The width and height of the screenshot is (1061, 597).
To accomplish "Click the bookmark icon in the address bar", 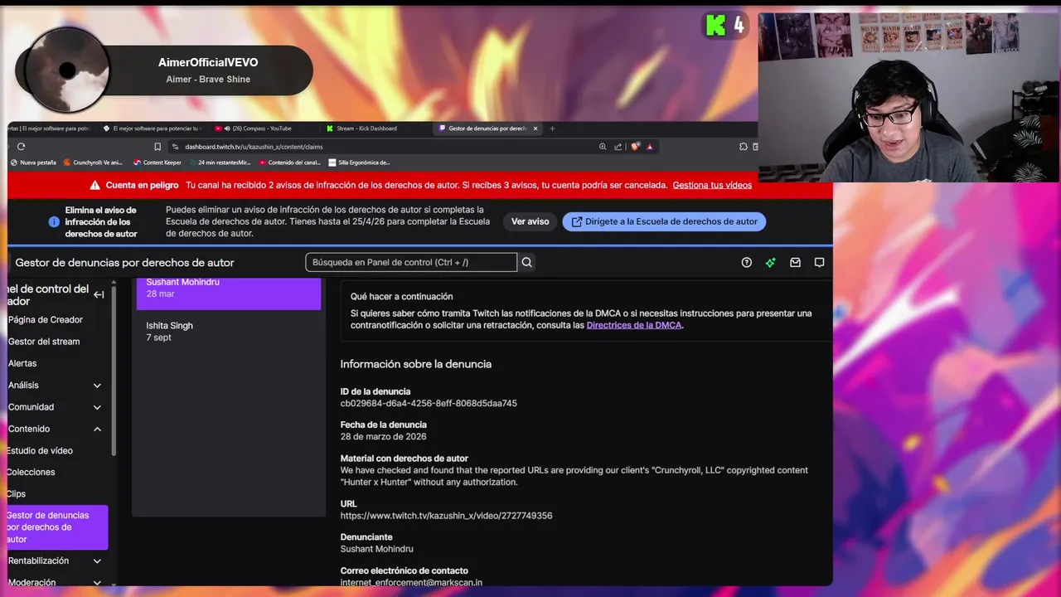I will pyautogui.click(x=157, y=147).
